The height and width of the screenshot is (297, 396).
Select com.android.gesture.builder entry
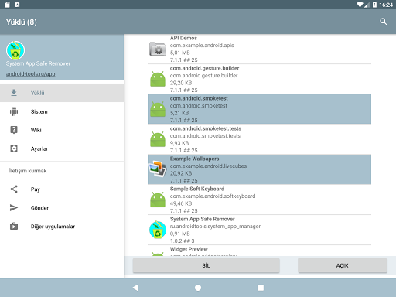tap(260, 79)
